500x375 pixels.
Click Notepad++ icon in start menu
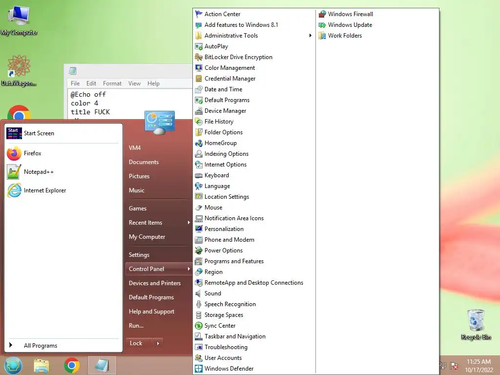14,172
